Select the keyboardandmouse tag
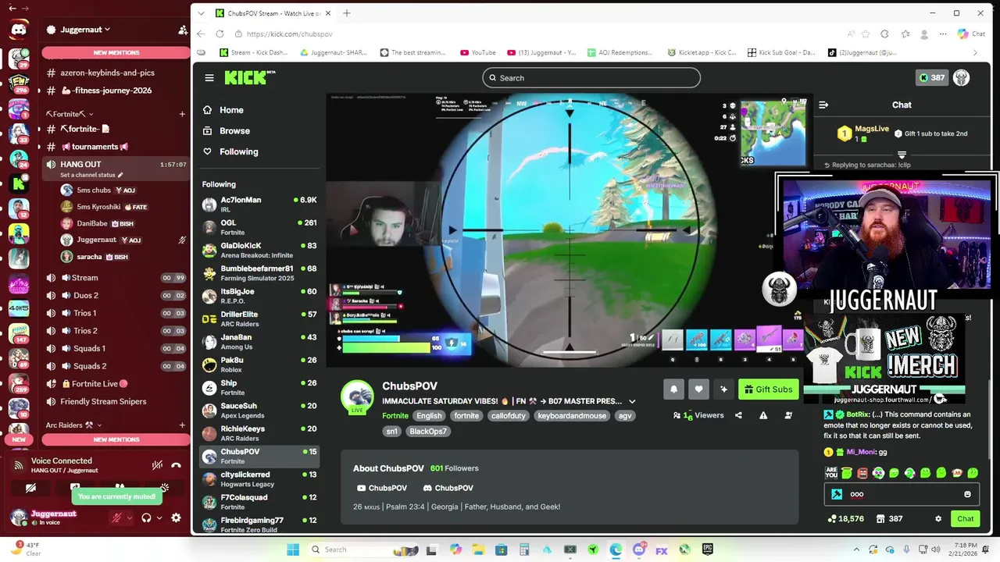 click(x=572, y=416)
